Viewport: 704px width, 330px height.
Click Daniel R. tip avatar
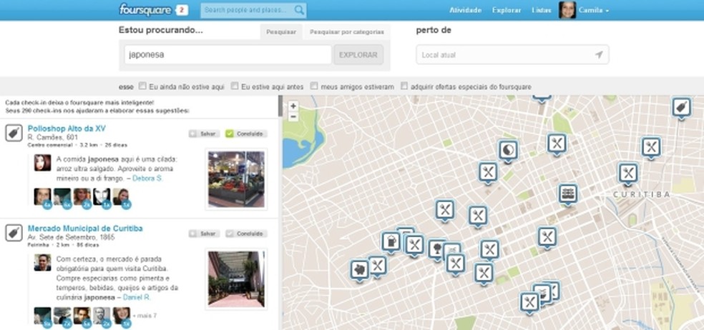[42, 263]
